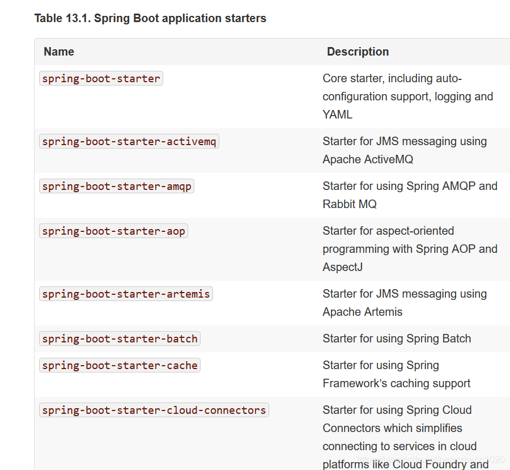Image resolution: width=510 pixels, height=470 pixels.
Task: Click Framework's caching support text
Action: pyautogui.click(x=397, y=383)
